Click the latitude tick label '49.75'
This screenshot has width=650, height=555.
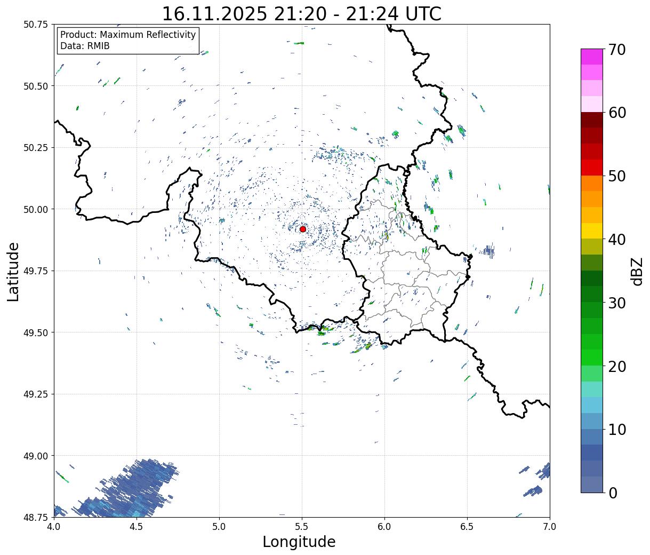35,271
